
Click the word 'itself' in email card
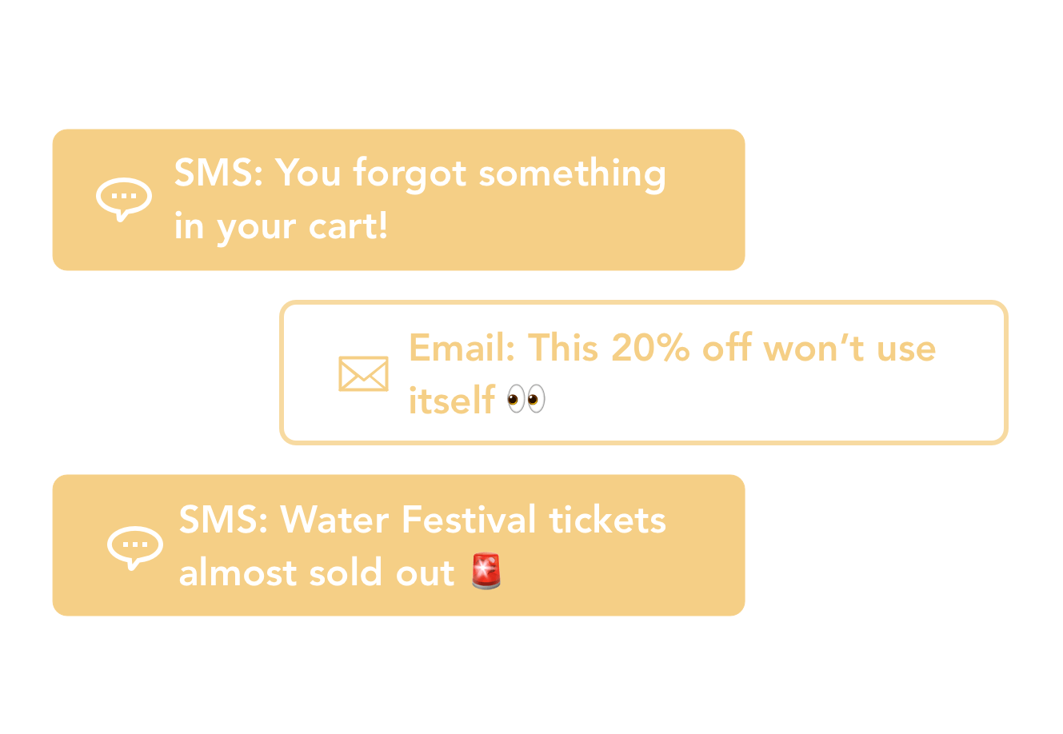coord(452,400)
